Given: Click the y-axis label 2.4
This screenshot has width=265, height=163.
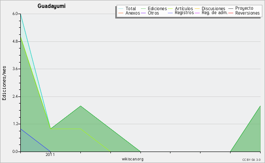Looking at the screenshot, I should click(x=15, y=96).
